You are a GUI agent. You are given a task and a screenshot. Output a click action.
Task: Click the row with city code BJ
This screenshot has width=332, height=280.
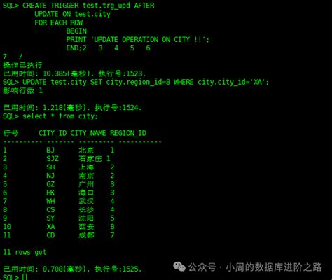(x=58, y=150)
